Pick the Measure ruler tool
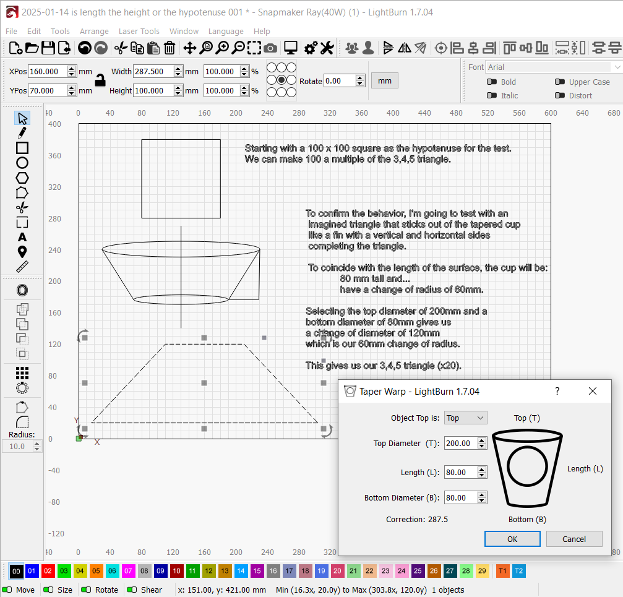The width and height of the screenshot is (623, 597). (22, 267)
